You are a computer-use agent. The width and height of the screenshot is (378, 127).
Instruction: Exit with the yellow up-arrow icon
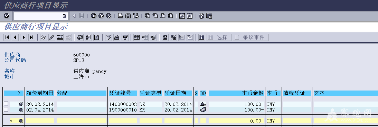pos(101,16)
